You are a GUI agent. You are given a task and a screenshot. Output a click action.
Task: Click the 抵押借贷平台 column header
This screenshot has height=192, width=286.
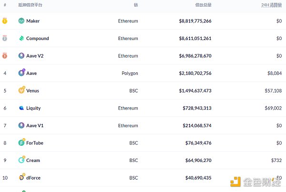pyautogui.click(x=30, y=4)
